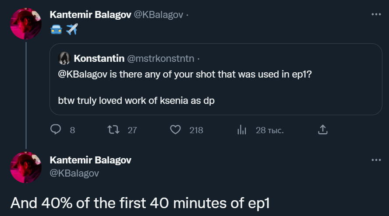The height and width of the screenshot is (216, 389).
Task: Click Kantemir Balagov's avatar on the second tweet
Action: click(x=26, y=167)
